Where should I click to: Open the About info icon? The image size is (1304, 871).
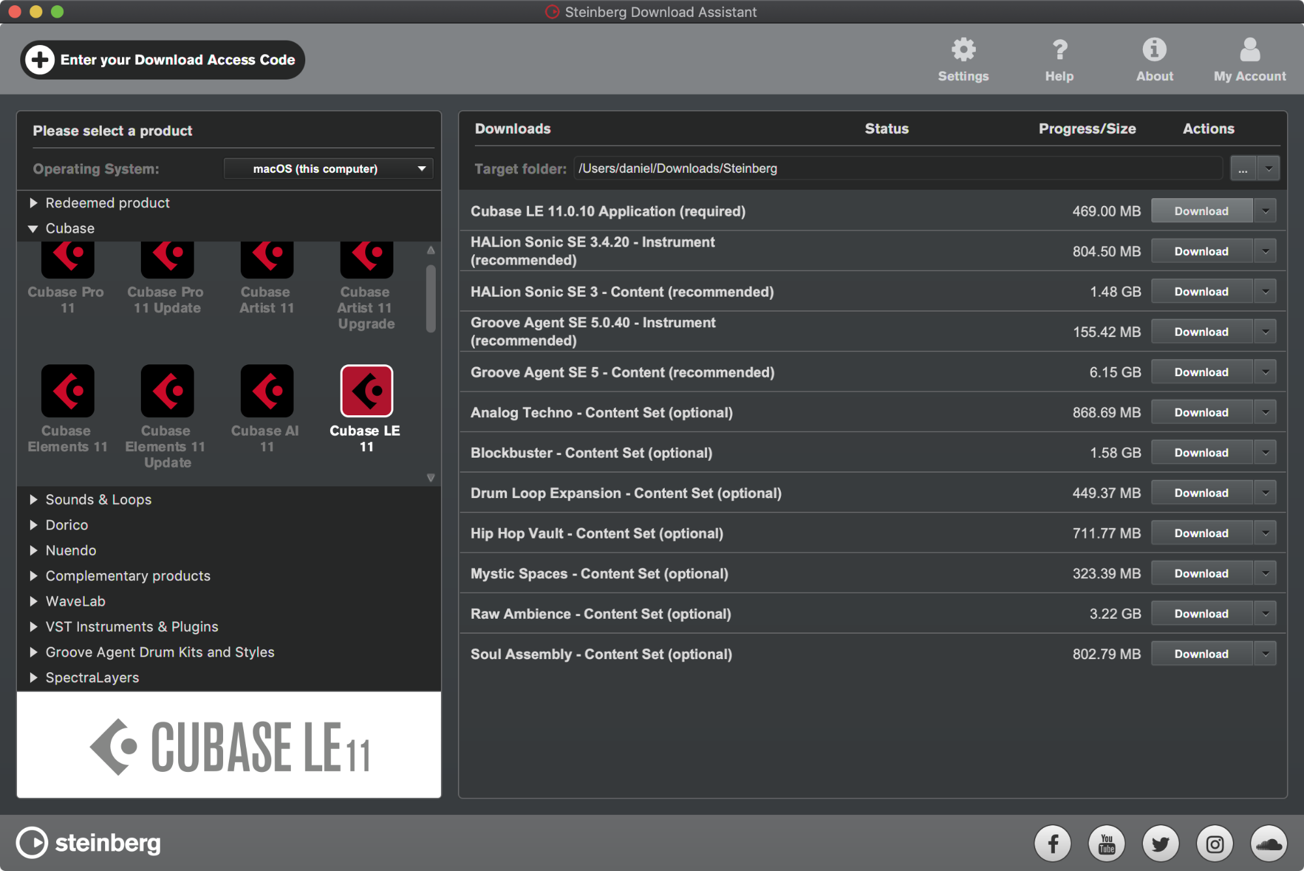(x=1154, y=50)
